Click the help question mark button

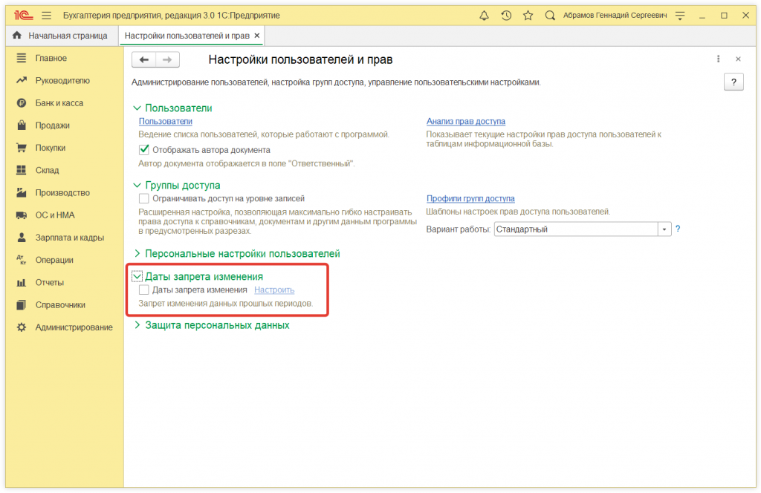[x=733, y=82]
